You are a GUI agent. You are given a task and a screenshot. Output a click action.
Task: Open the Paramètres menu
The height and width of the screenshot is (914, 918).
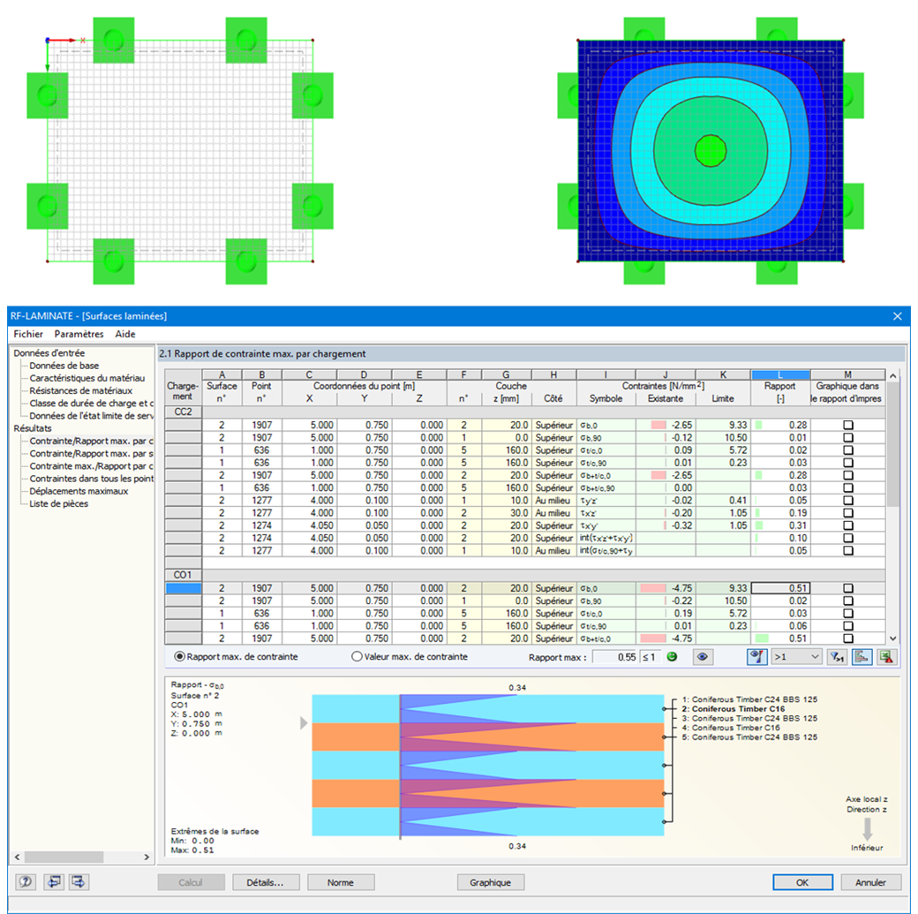pos(79,334)
